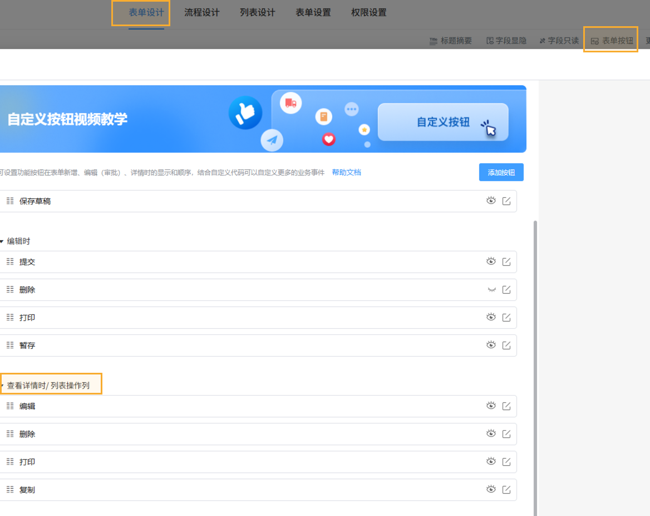Screen dimensions: 650x516
Task: Select the 暂存 row label
Action: (x=27, y=345)
